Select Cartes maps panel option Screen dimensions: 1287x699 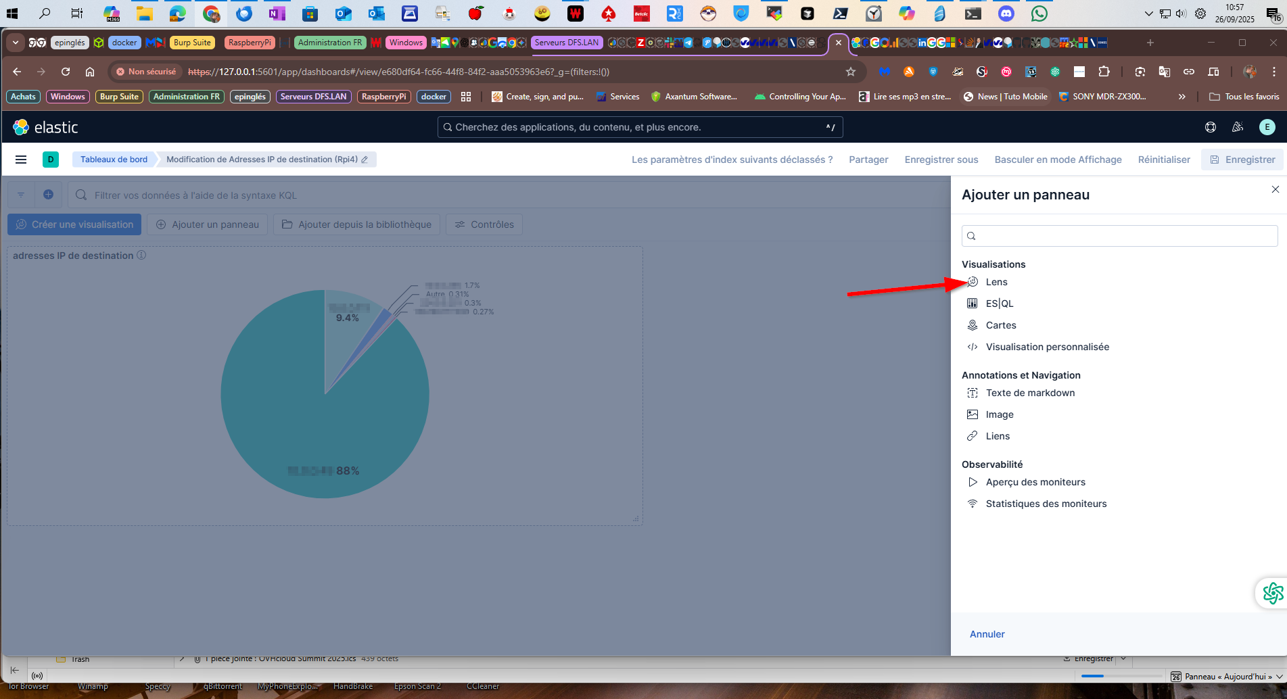point(1000,325)
